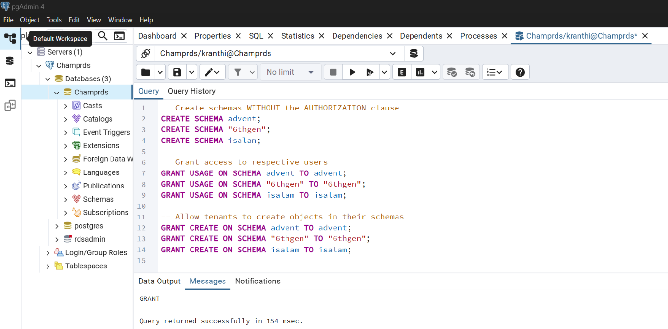This screenshot has height=329, width=668.
Task: Open the File menu
Action: (8, 20)
